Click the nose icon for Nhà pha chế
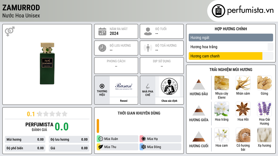 pyautogui.click(x=147, y=86)
